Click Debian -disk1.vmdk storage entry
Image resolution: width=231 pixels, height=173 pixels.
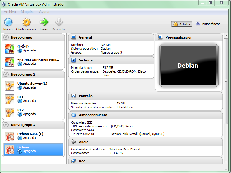pos(138,134)
